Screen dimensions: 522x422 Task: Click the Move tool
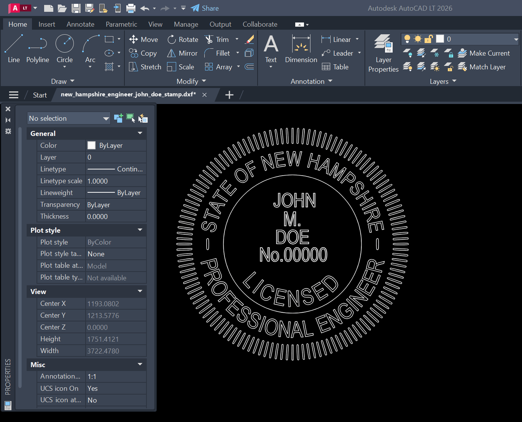[143, 40]
